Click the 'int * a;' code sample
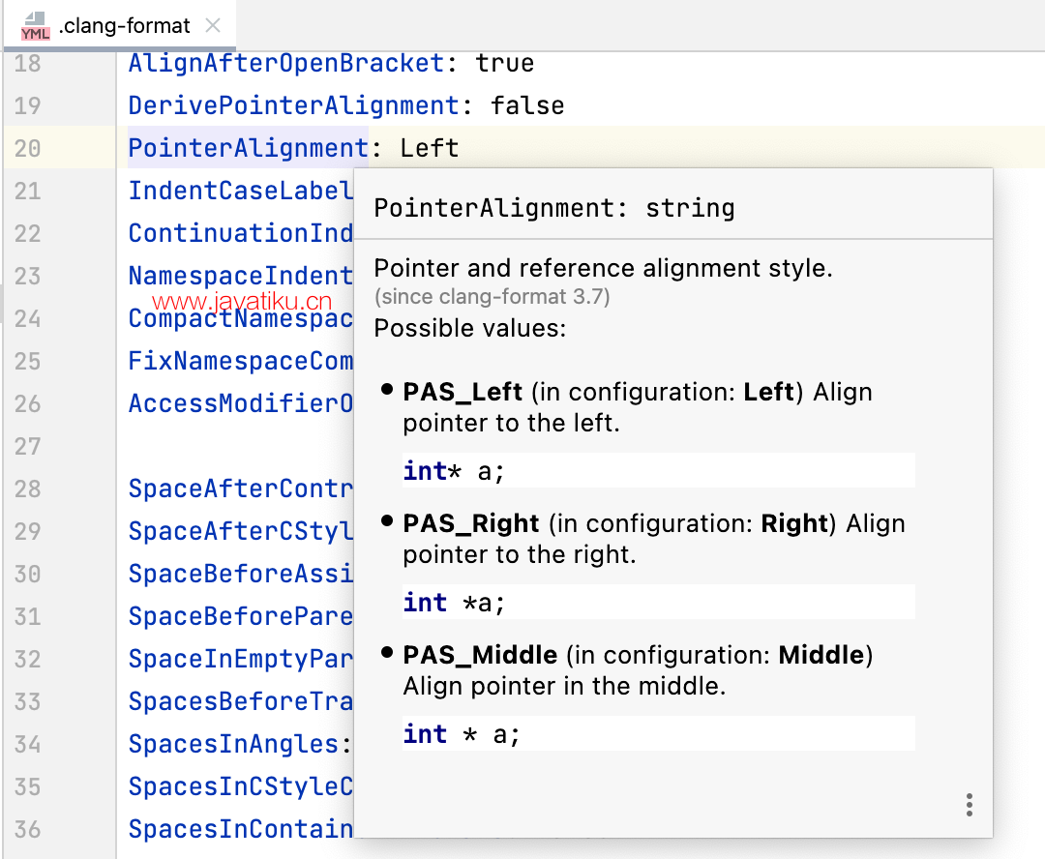The height and width of the screenshot is (859, 1045). (x=462, y=734)
